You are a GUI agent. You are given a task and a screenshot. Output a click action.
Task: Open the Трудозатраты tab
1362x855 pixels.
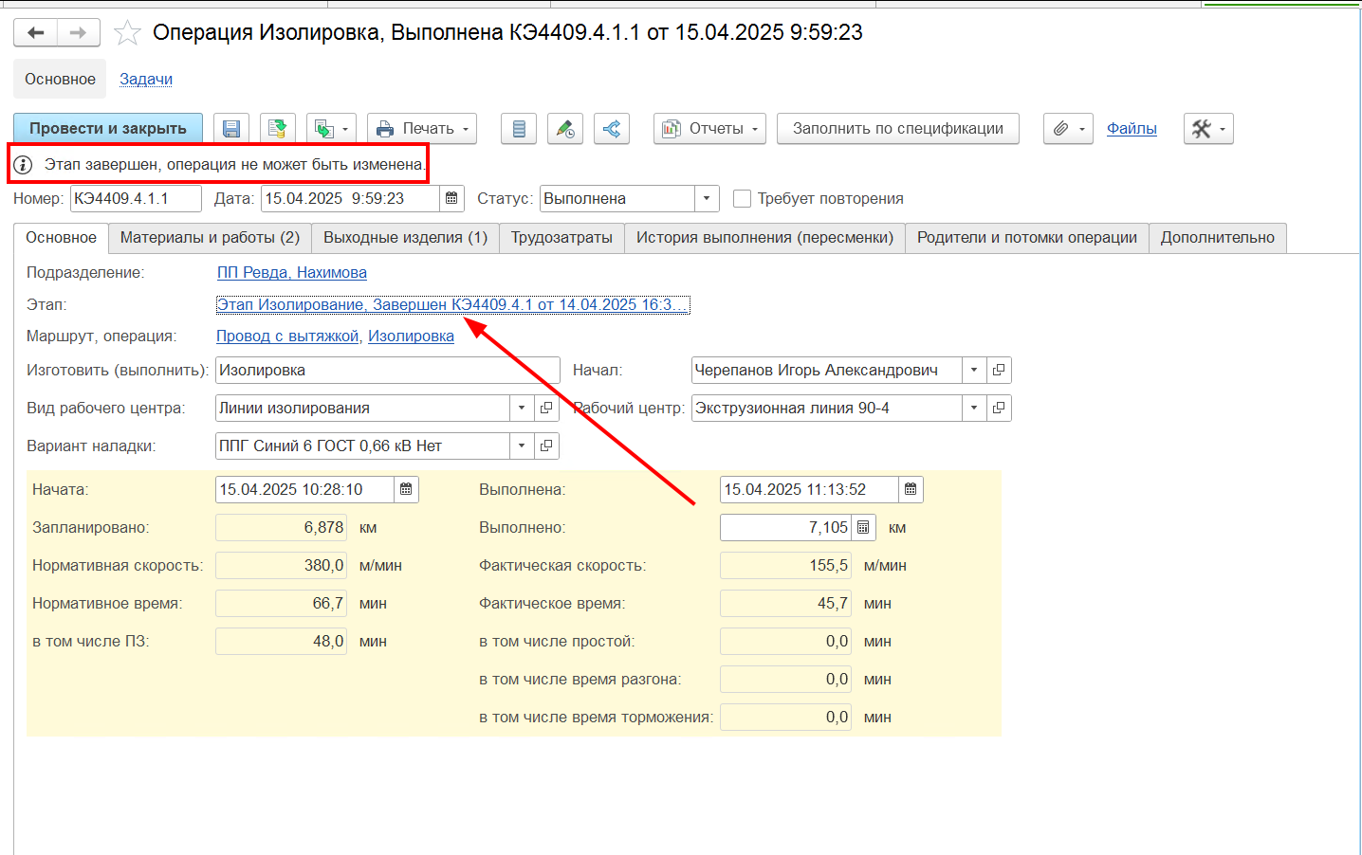[x=561, y=238]
